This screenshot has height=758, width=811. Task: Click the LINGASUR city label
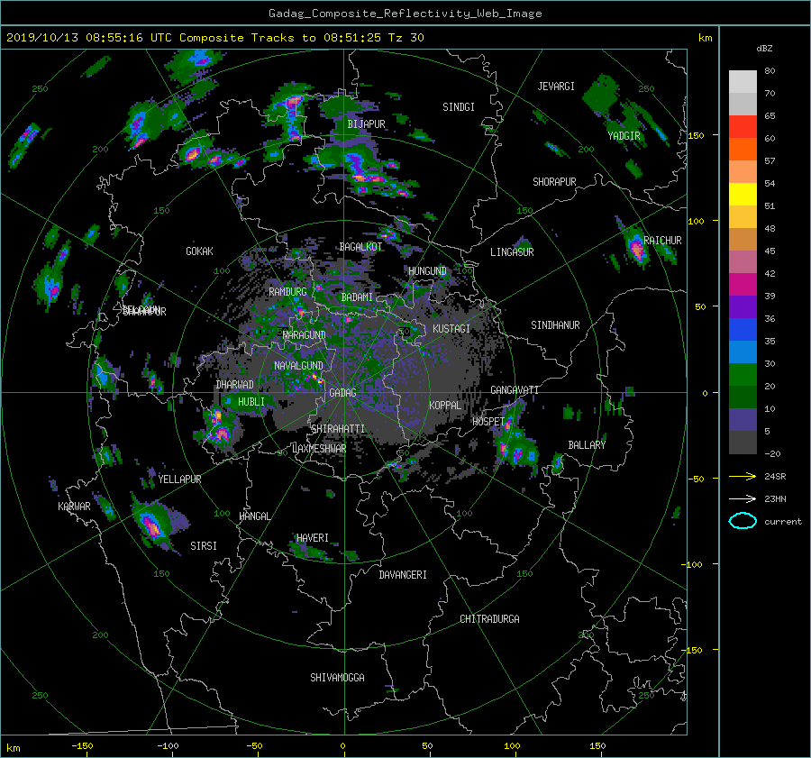(x=512, y=252)
